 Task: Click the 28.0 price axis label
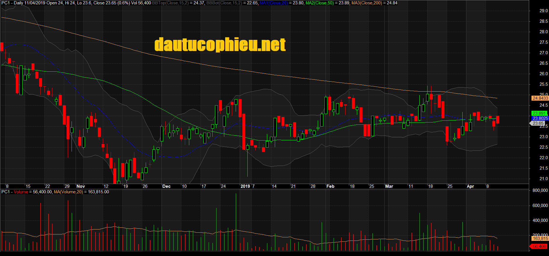click(x=543, y=32)
